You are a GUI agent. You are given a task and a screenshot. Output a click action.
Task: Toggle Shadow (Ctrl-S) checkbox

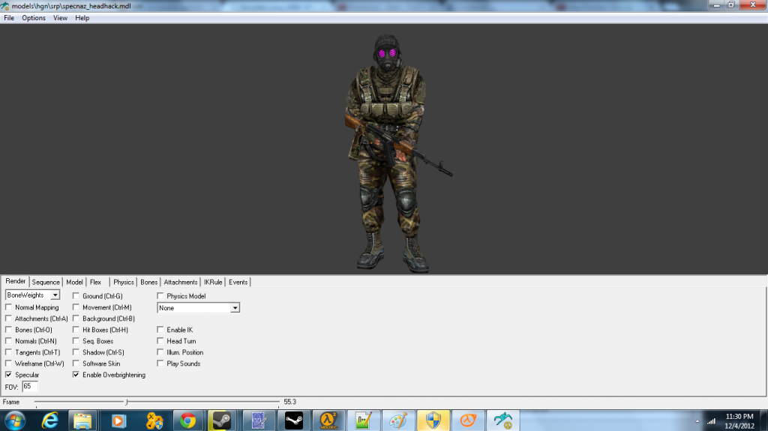click(x=76, y=352)
